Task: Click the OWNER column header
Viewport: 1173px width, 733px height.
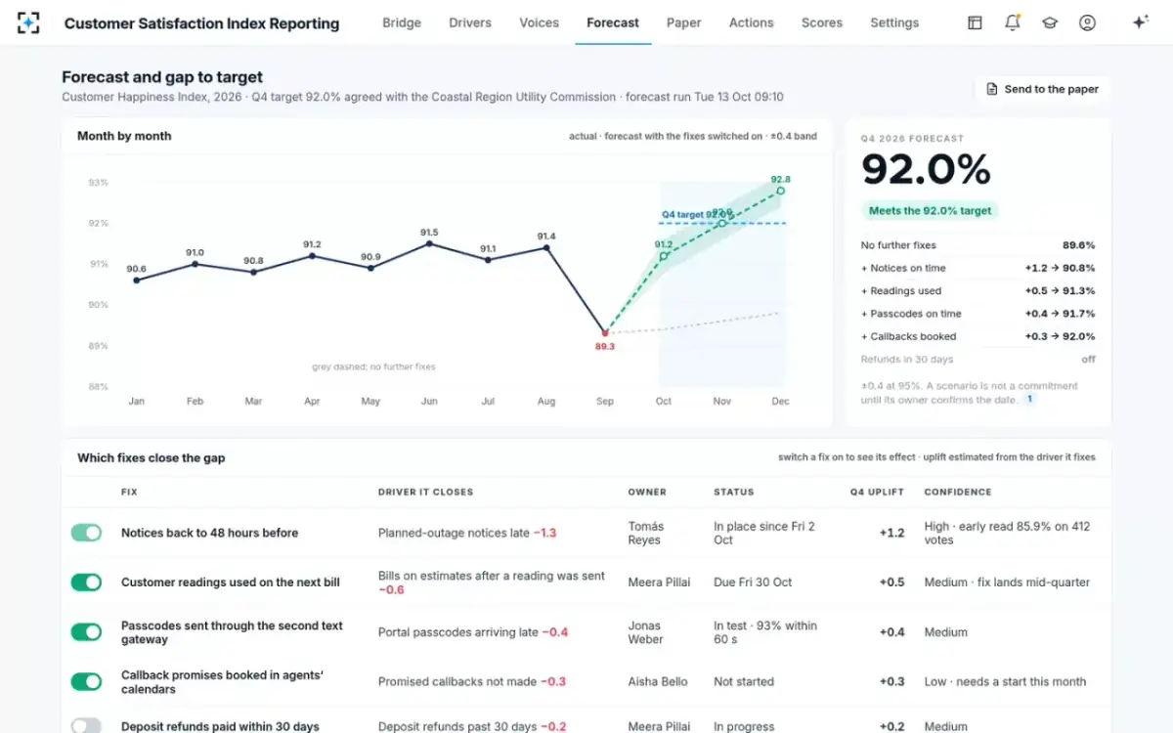Action: [x=647, y=493]
